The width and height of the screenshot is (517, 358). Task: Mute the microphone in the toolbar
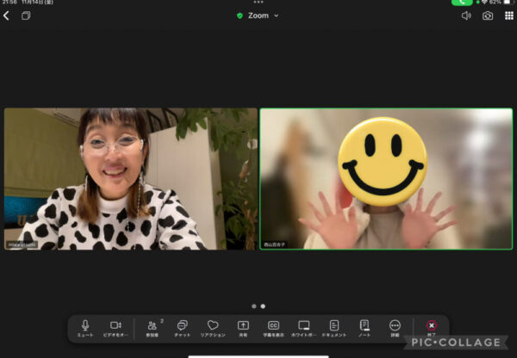tap(85, 326)
